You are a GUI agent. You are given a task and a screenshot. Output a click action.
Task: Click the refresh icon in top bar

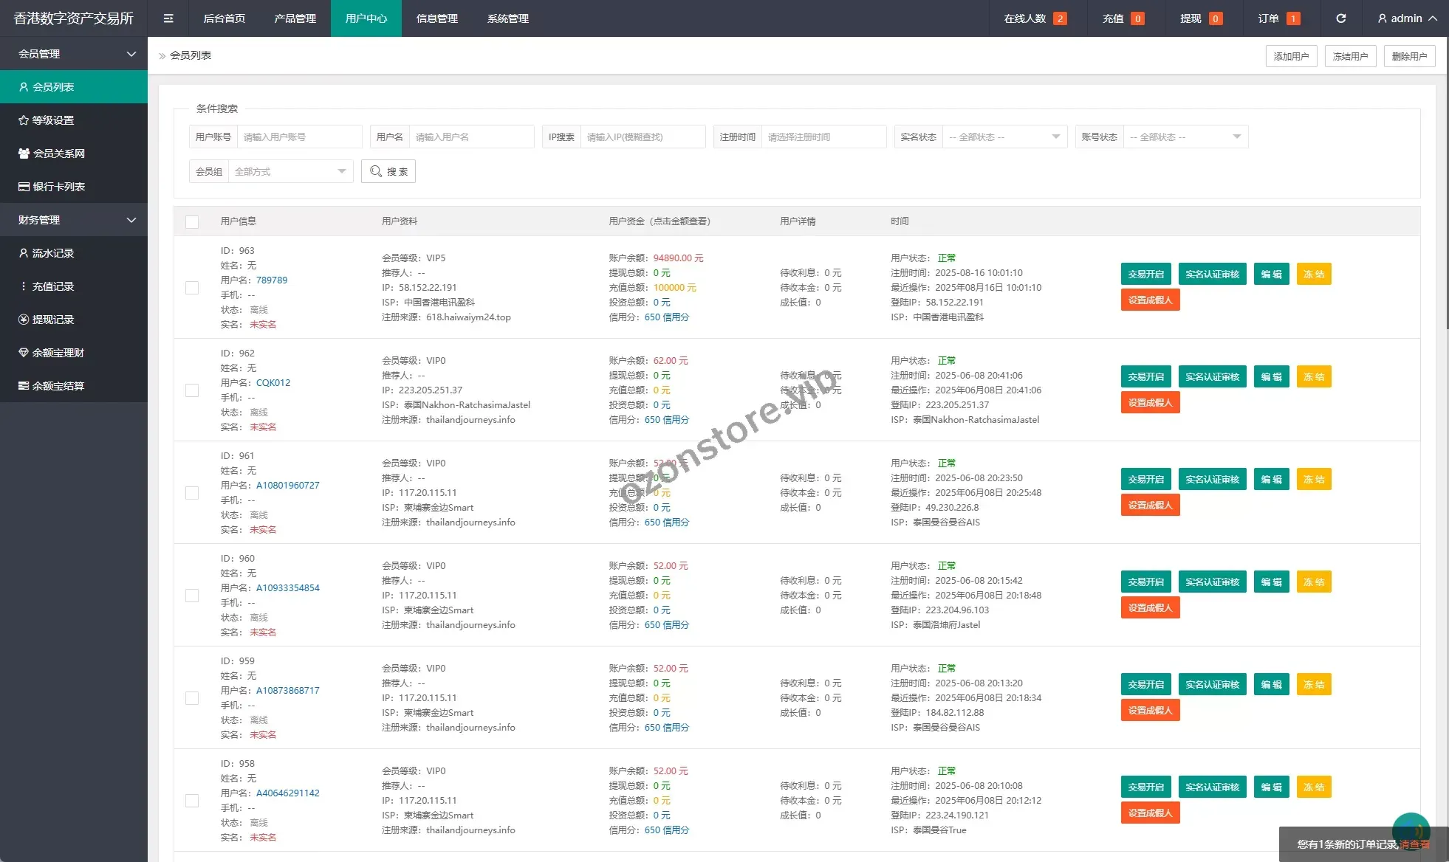point(1340,18)
